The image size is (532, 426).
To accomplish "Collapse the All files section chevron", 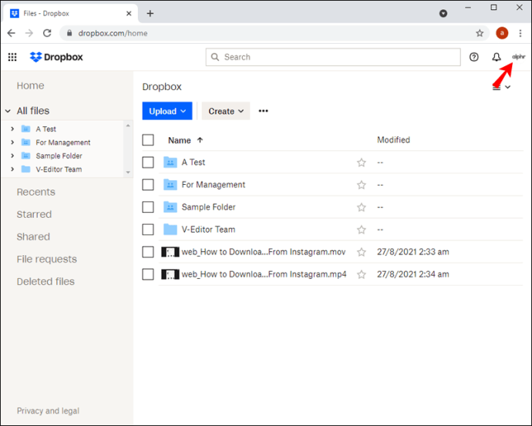I will [8, 111].
